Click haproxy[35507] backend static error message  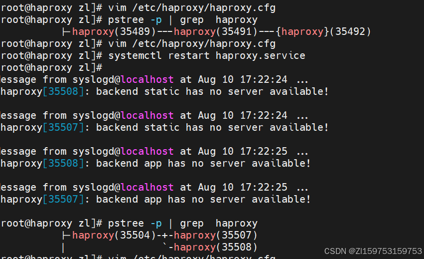[164, 127]
